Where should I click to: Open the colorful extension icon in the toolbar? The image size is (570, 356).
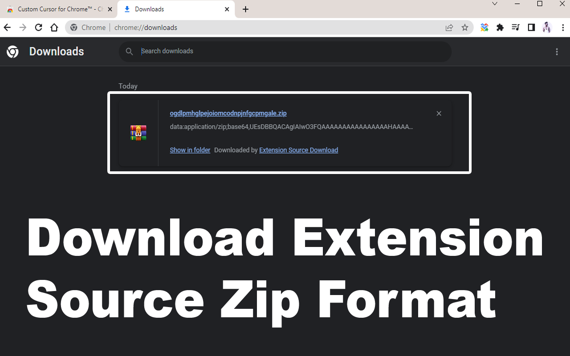(484, 28)
